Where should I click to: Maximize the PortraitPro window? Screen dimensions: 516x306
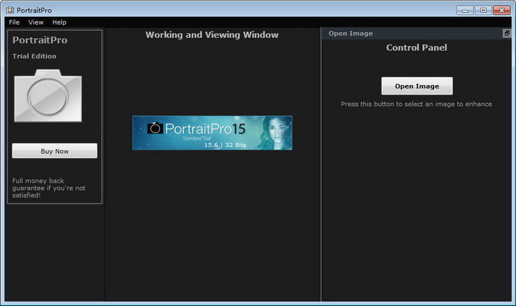483,10
